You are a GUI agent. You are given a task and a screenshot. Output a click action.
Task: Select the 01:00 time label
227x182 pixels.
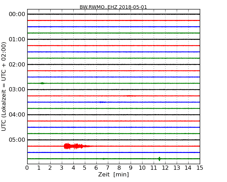click(17, 39)
